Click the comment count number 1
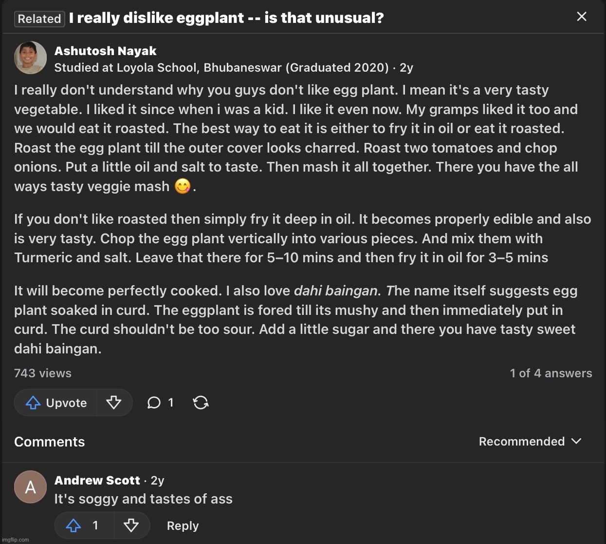The image size is (606, 544). (170, 403)
